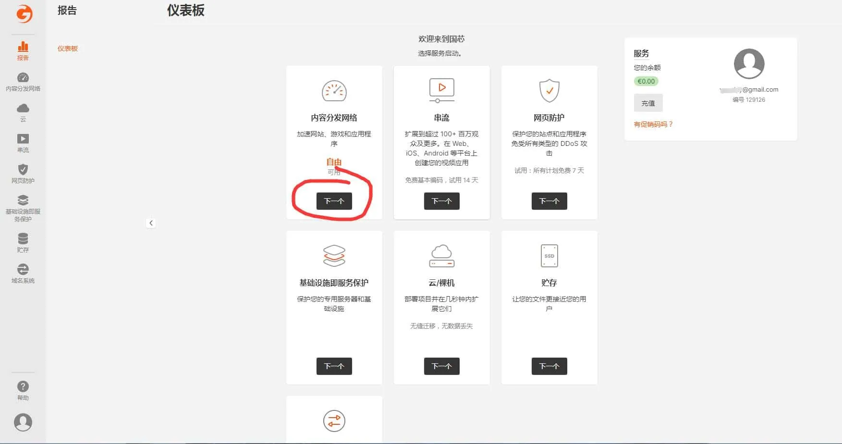Open the 贮存 storage sidebar icon

tap(23, 243)
